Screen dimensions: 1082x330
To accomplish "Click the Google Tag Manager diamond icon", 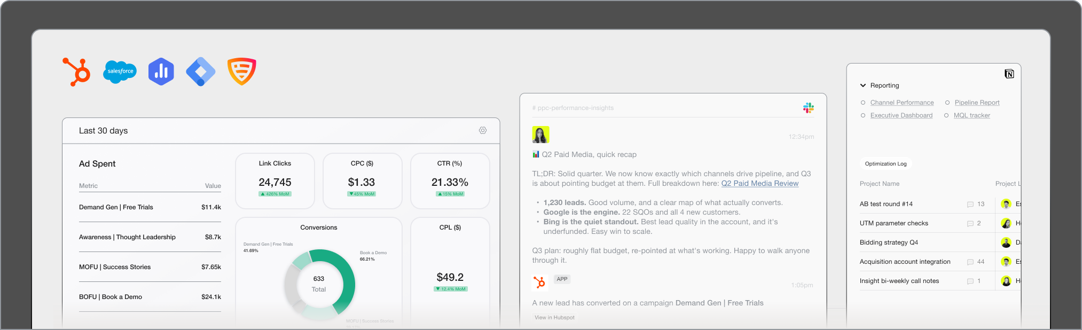I will pyautogui.click(x=201, y=72).
